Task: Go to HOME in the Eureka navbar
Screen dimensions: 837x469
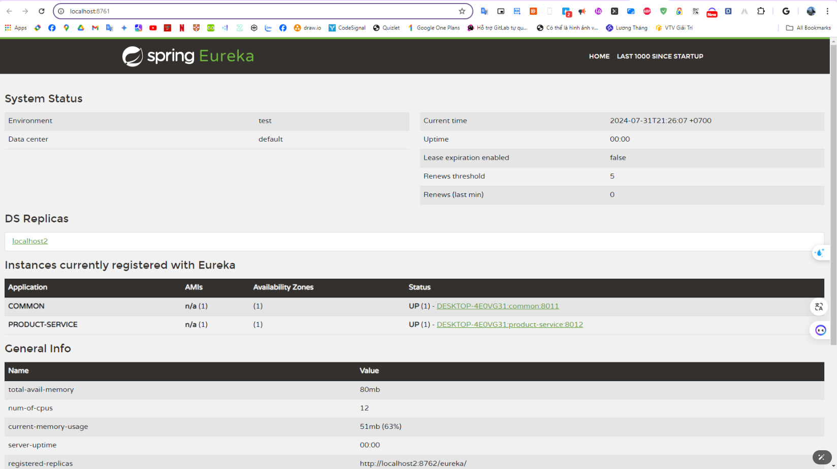Action: tap(599, 56)
